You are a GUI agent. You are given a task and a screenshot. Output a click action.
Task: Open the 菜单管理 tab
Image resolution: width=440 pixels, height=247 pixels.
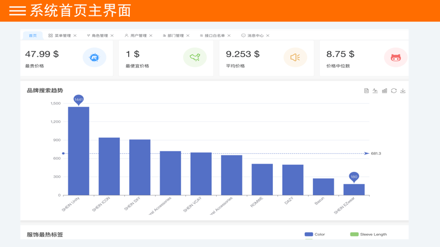click(63, 36)
